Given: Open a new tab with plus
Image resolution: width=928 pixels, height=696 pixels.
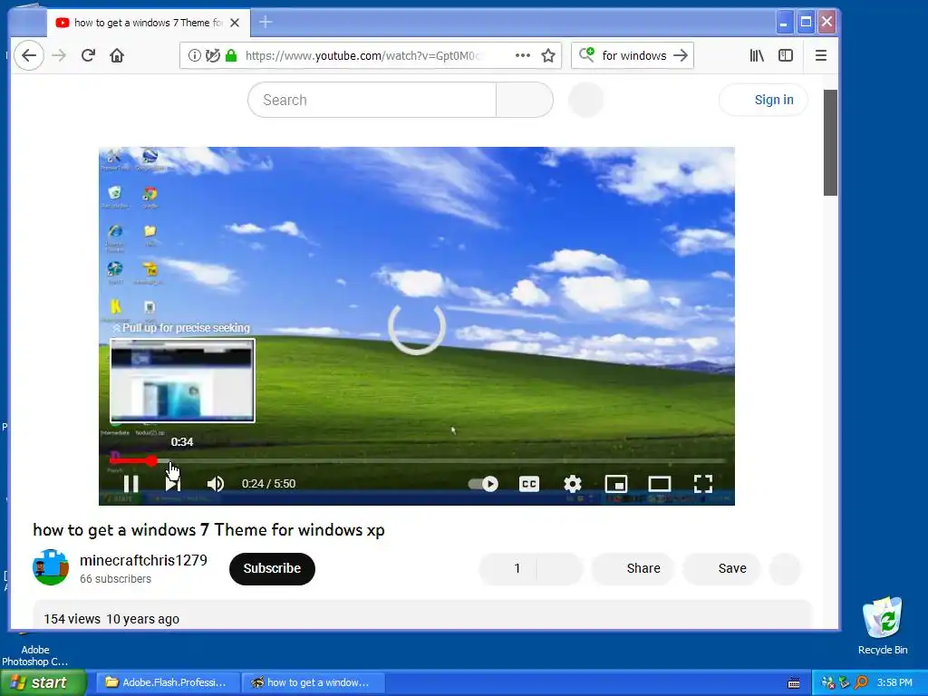Looking at the screenshot, I should point(266,23).
